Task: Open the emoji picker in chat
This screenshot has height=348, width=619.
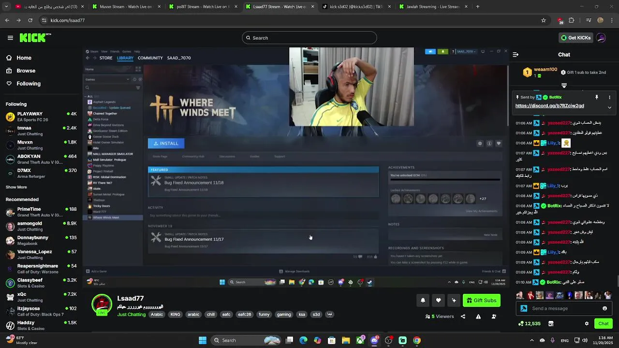Action: coord(604,308)
